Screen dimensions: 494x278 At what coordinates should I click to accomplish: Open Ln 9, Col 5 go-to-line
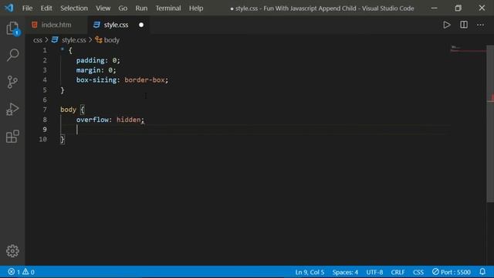click(310, 272)
